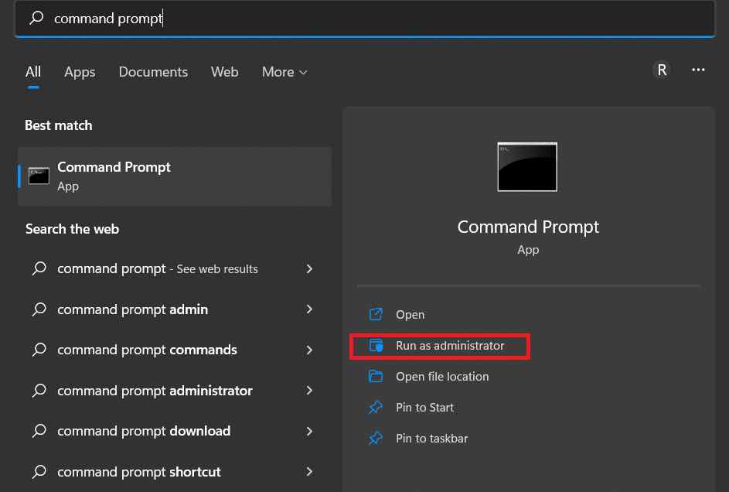The image size is (729, 492).
Task: Switch to the Web tab
Action: pyautogui.click(x=224, y=72)
